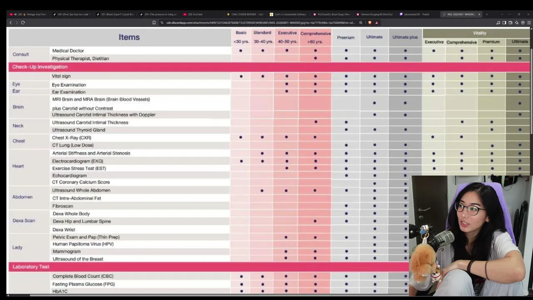Click the 'Electrocardiogram (EKG)' row label
The width and height of the screenshot is (533, 300).
tap(77, 161)
